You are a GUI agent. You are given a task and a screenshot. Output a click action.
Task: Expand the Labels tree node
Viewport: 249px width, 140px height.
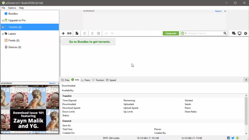click(3, 34)
